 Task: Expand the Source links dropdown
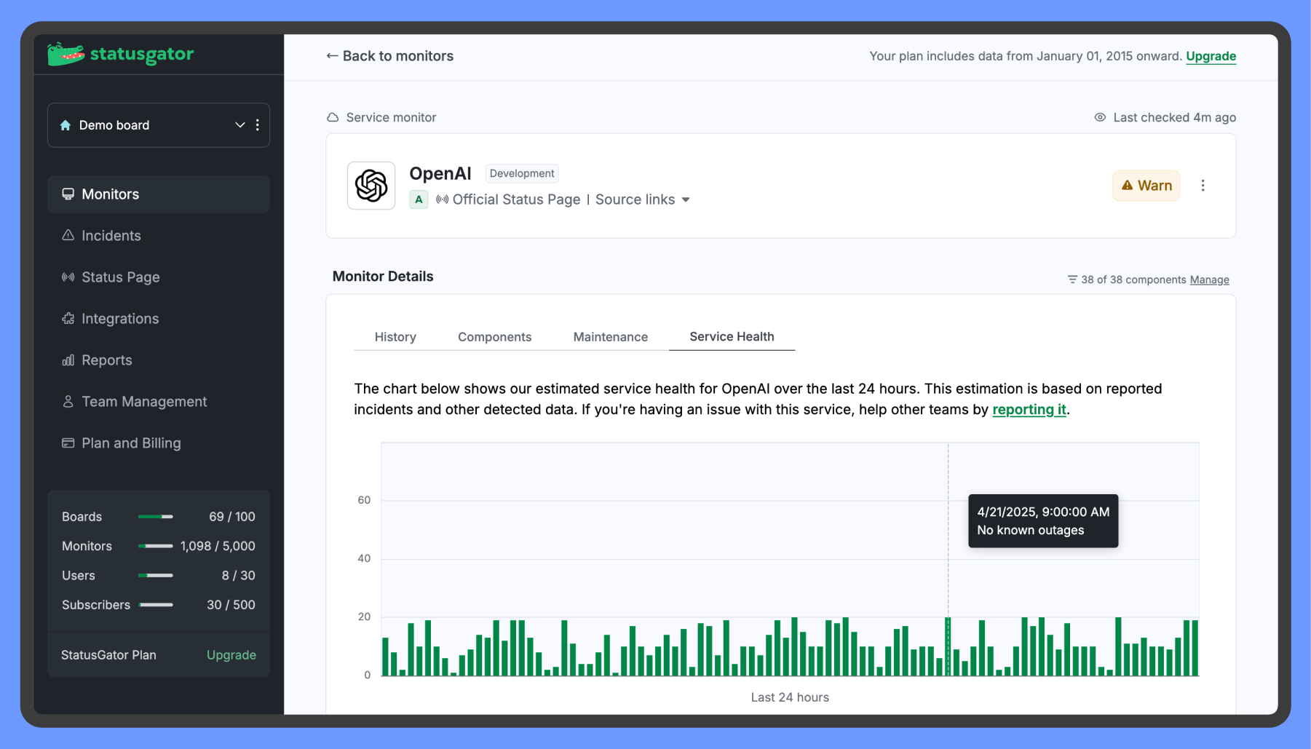click(x=643, y=199)
